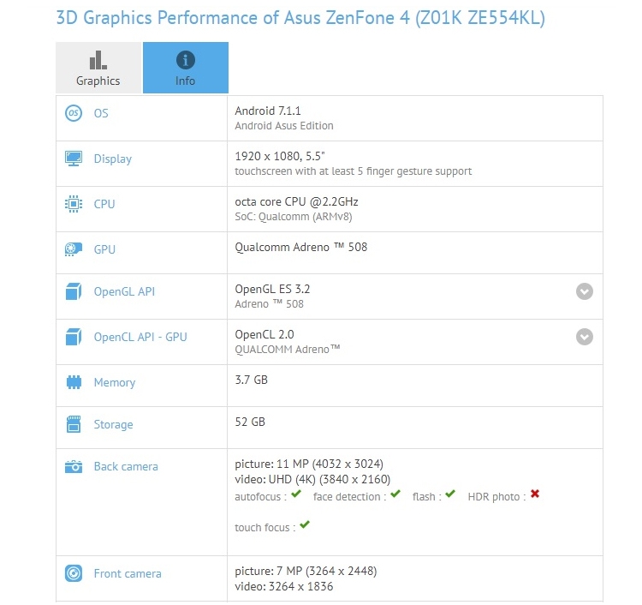Click the GPU card icon

coord(74,249)
